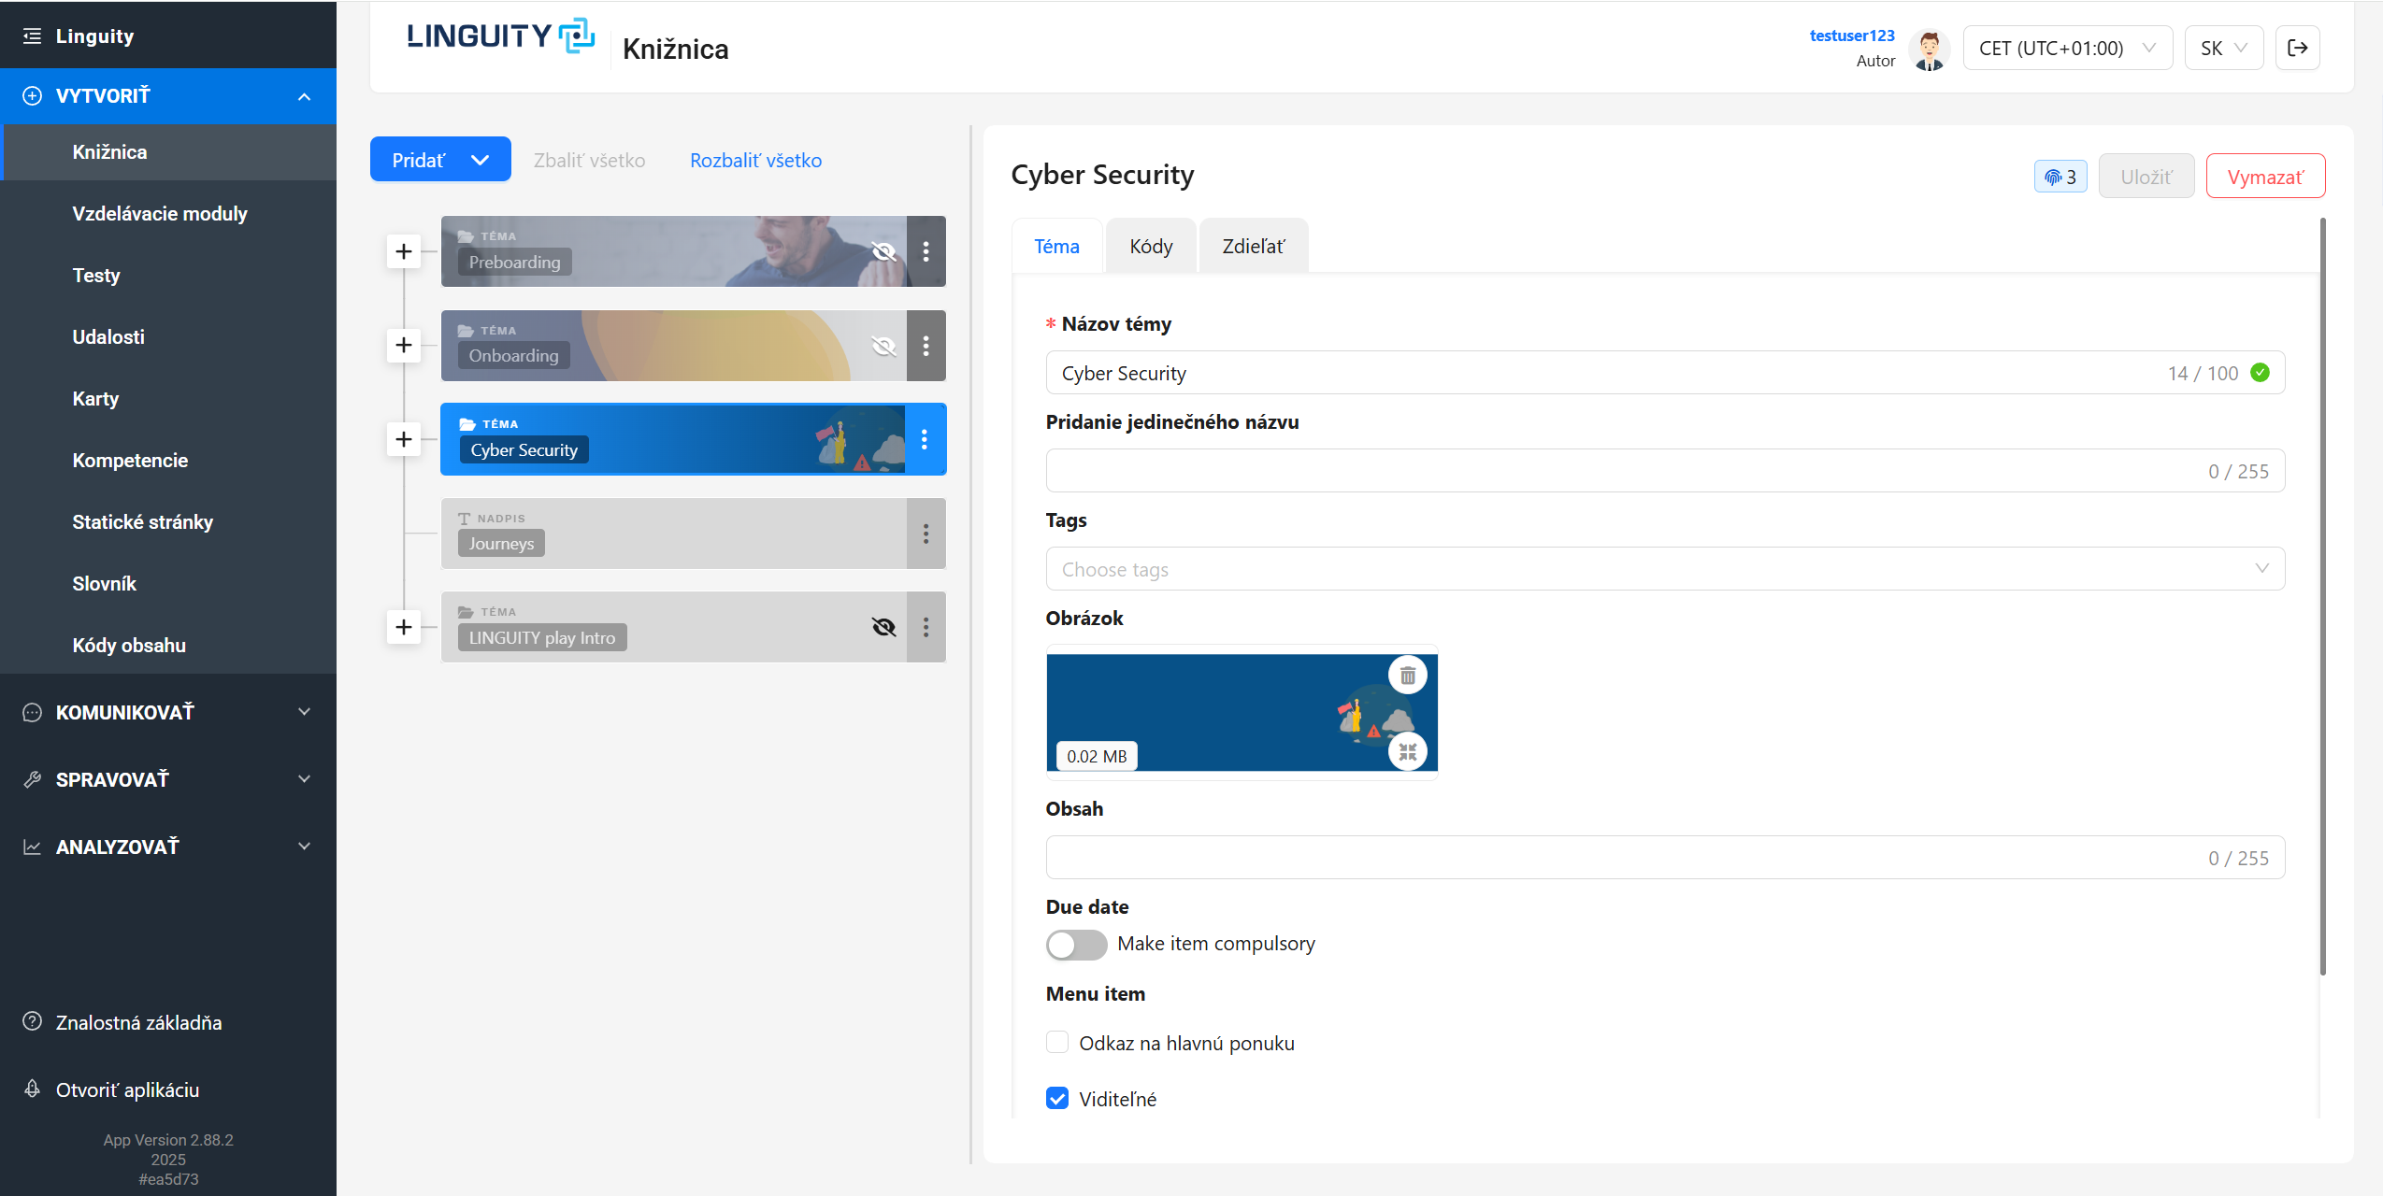The width and height of the screenshot is (2383, 1196).
Task: Open the Choose tags dropdown
Action: point(1664,569)
